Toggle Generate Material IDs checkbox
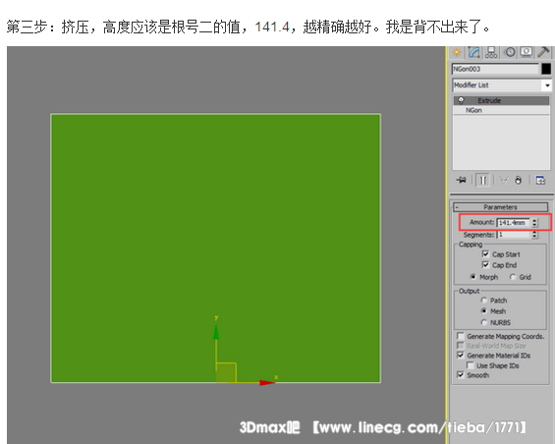 [x=461, y=355]
